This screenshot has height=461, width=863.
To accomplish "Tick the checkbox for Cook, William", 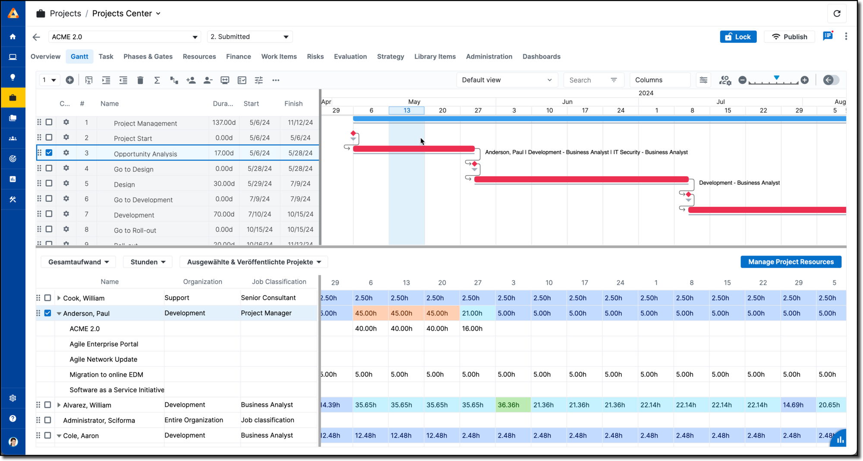I will tap(48, 298).
